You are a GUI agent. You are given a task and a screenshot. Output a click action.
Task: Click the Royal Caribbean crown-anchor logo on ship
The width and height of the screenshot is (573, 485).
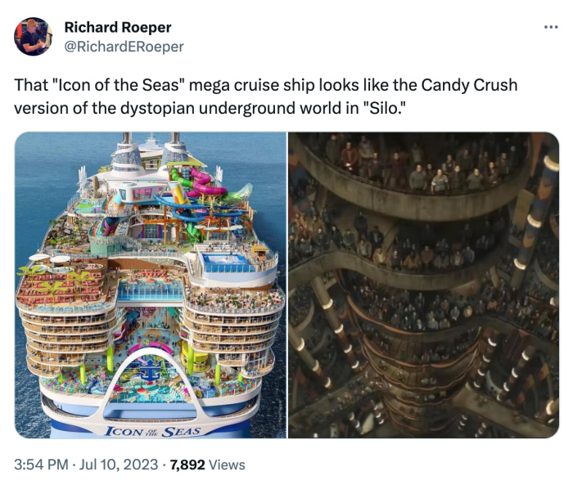click(149, 369)
